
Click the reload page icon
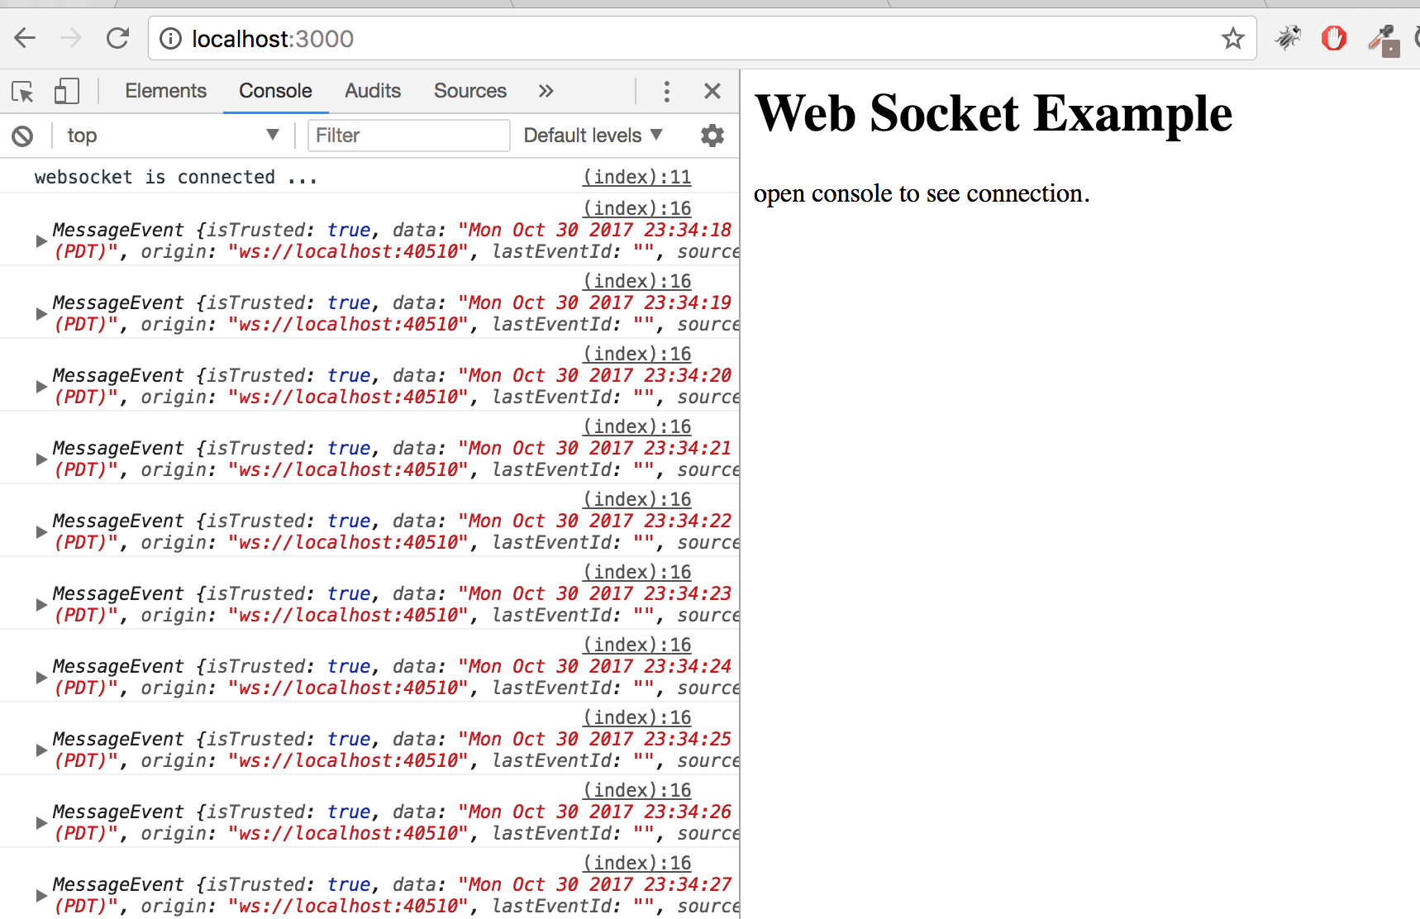[117, 38]
